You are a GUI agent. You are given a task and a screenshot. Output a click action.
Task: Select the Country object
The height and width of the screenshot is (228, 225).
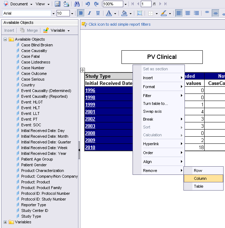[28, 85]
